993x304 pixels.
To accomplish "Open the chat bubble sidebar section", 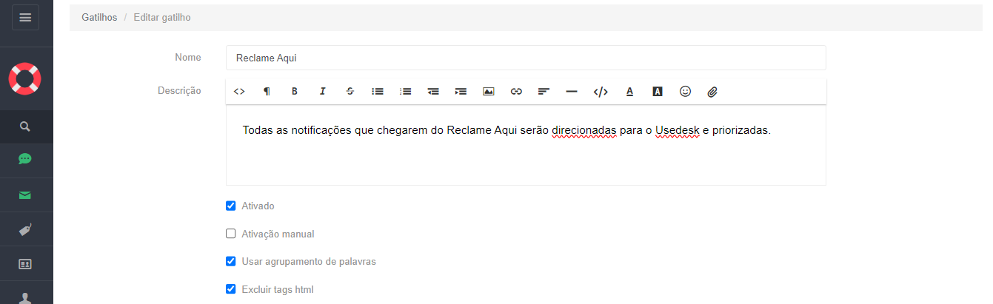I will pyautogui.click(x=25, y=159).
